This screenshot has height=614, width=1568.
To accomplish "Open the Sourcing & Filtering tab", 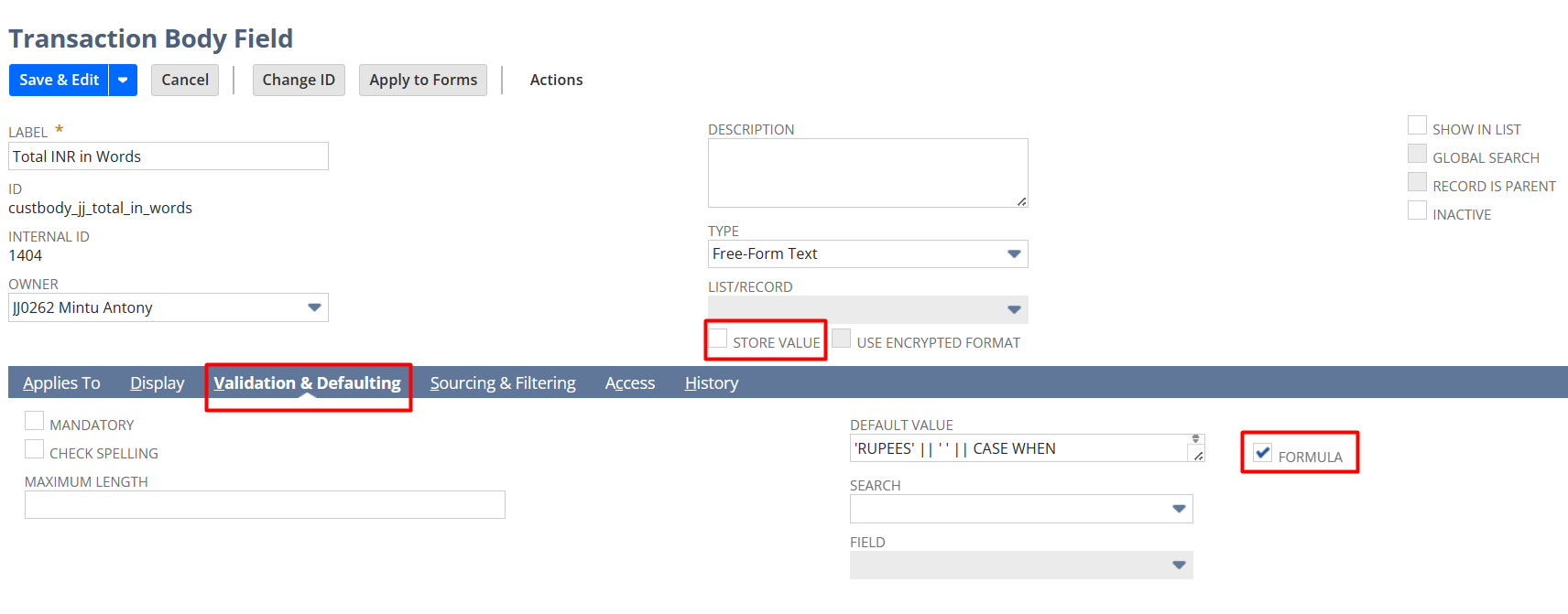I will (503, 383).
